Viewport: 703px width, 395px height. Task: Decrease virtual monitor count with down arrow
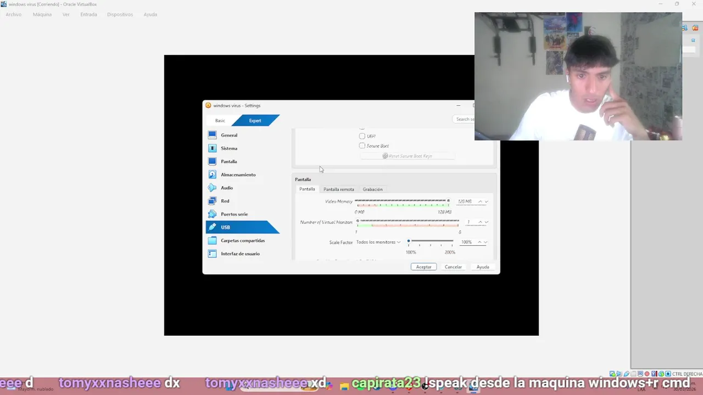click(x=486, y=222)
